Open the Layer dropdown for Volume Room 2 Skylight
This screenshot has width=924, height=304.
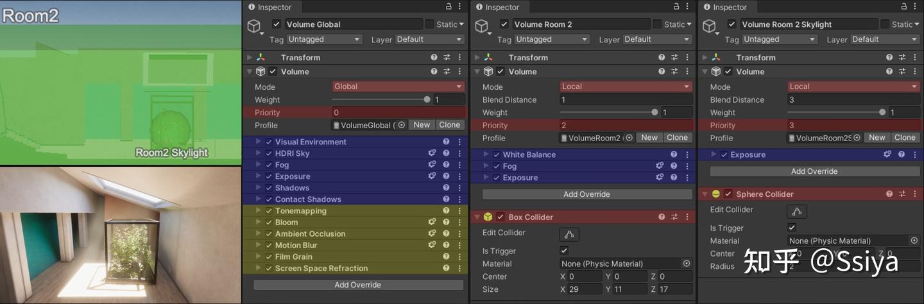pyautogui.click(x=884, y=39)
